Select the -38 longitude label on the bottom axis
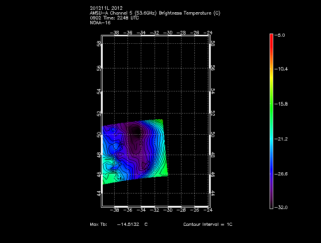 pyautogui.click(x=116, y=210)
